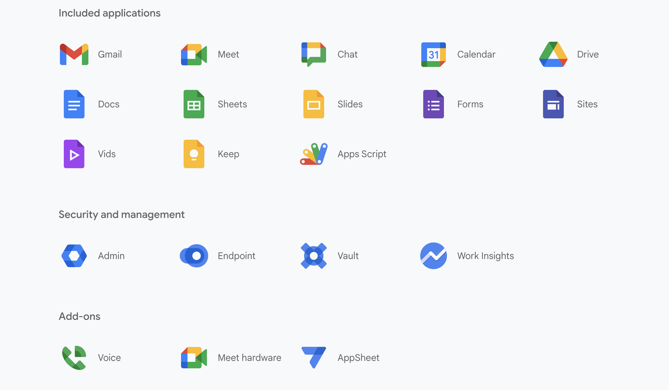Select the Apps Script colorful icon
The width and height of the screenshot is (669, 390).
tap(314, 154)
